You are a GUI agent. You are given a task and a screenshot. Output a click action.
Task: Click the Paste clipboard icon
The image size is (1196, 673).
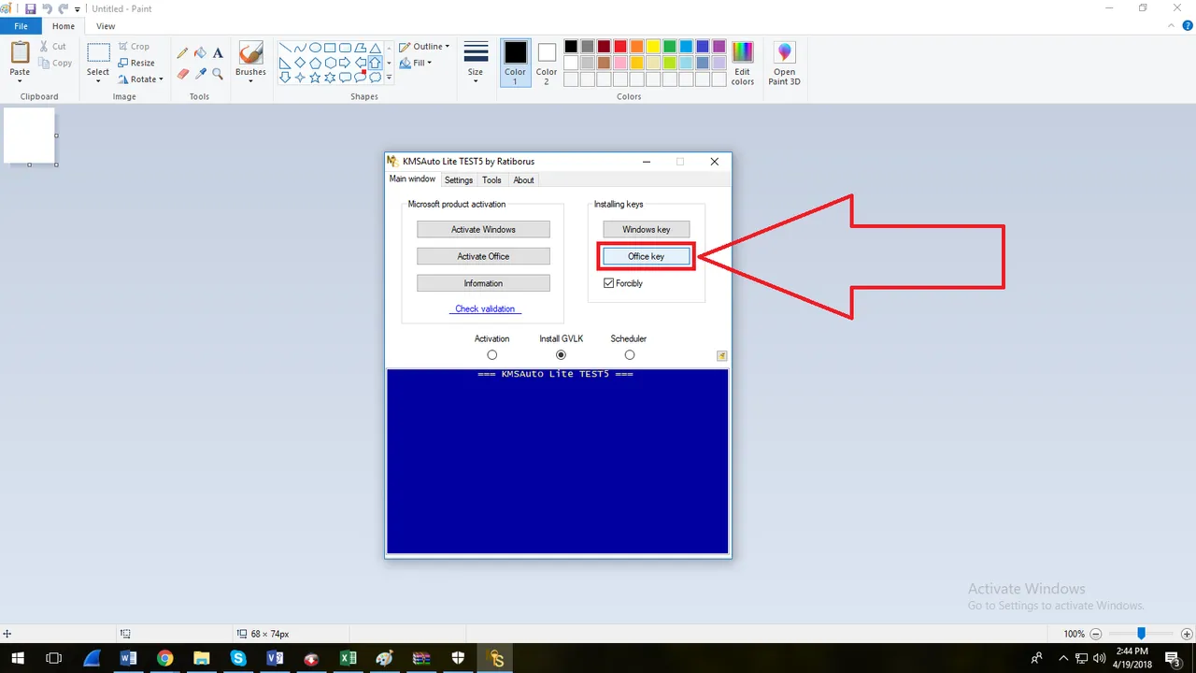tap(20, 52)
